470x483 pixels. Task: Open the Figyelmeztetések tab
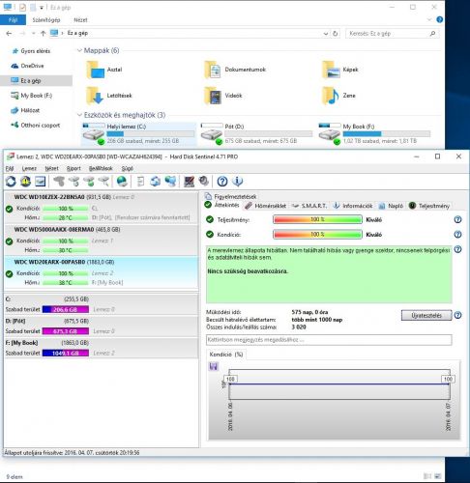(x=231, y=196)
